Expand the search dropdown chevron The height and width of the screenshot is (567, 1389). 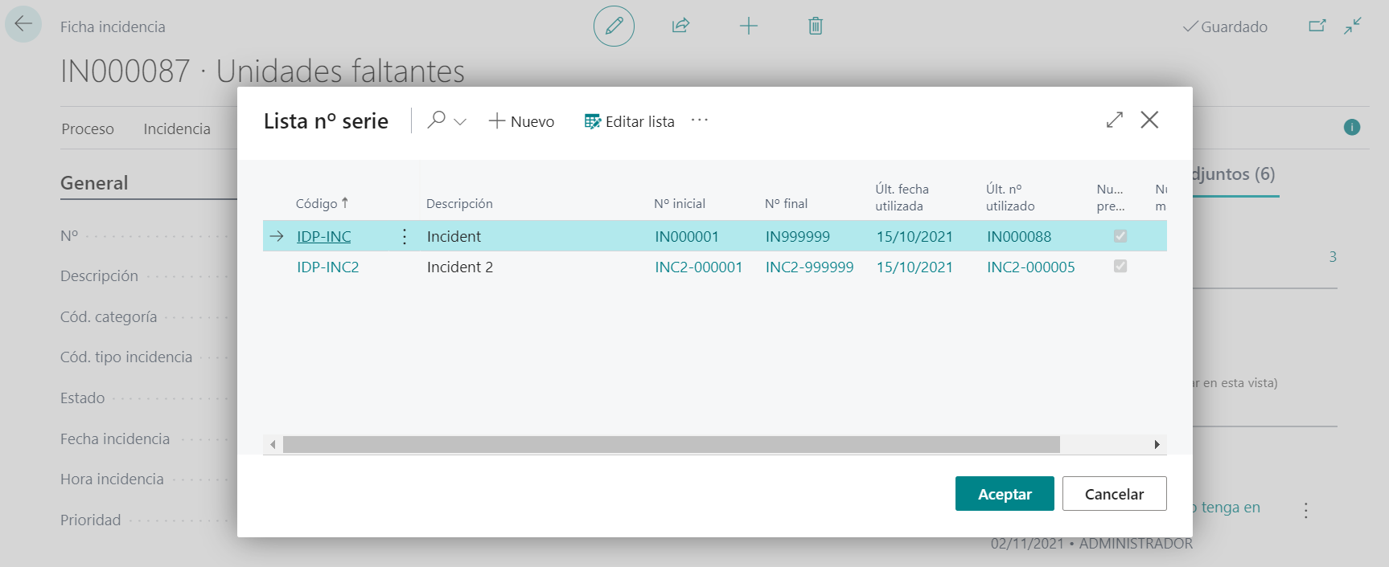click(460, 122)
